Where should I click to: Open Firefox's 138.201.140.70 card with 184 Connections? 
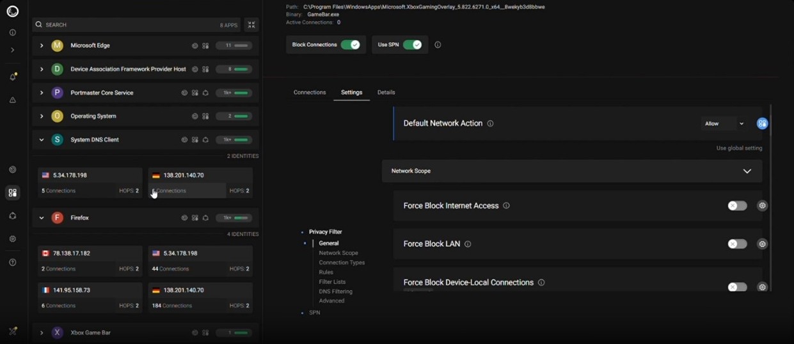200,297
